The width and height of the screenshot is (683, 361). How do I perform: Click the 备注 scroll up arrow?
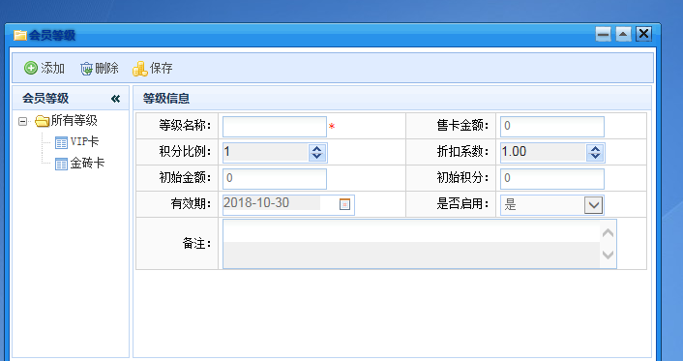[x=609, y=233]
